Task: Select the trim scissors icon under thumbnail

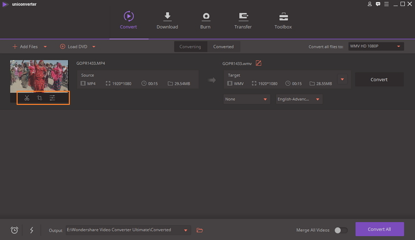Action: tap(27, 98)
